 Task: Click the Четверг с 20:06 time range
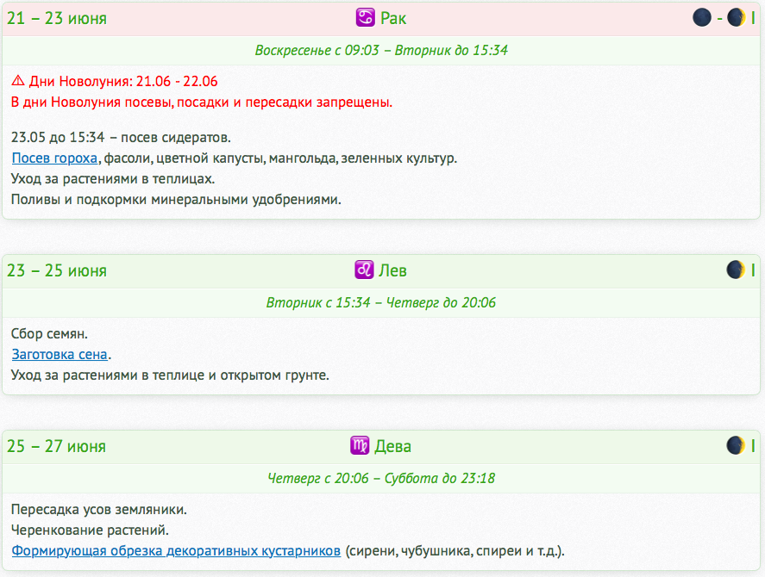click(381, 479)
